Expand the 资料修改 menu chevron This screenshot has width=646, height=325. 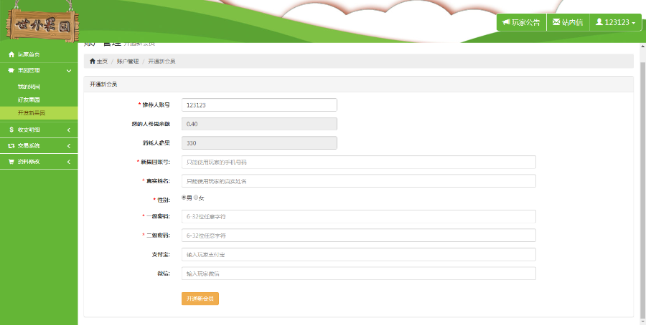coord(69,162)
